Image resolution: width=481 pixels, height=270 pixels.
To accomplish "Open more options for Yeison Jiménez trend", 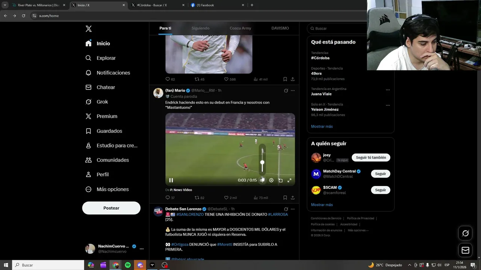I will pos(388,105).
